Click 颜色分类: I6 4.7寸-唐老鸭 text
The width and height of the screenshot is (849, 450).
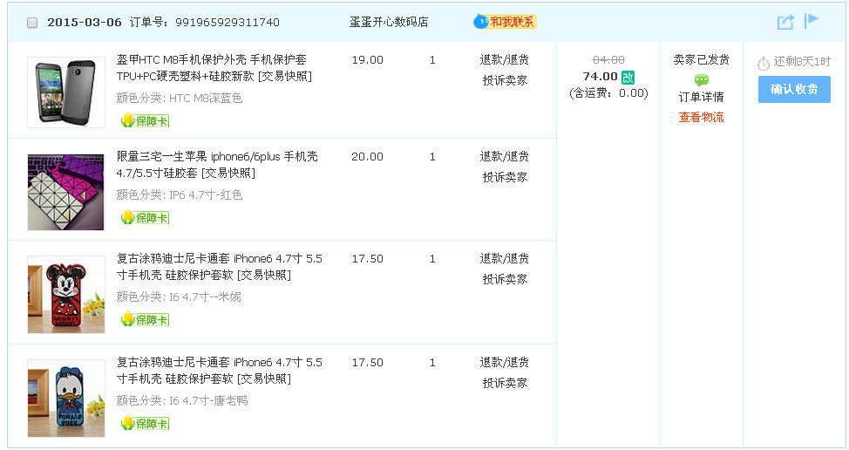coord(182,400)
